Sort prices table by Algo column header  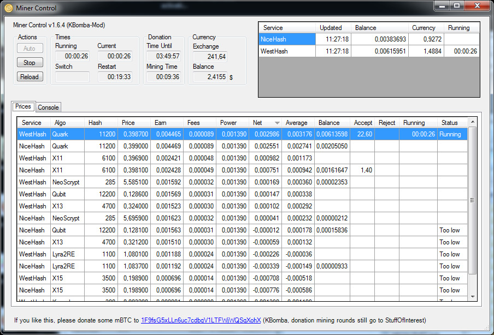[x=67, y=123]
